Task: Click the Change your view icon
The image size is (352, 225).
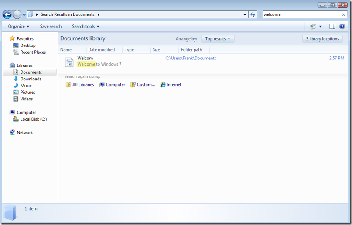Action: pos(313,27)
